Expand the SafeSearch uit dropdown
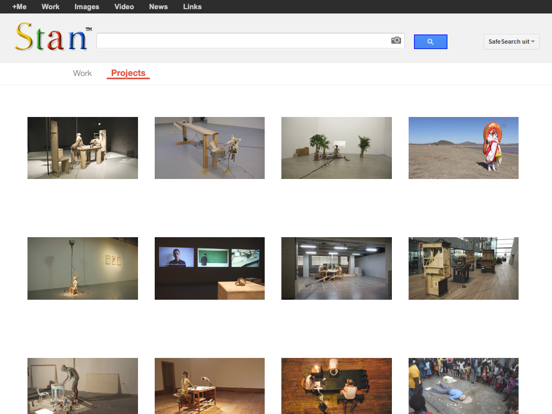 coord(511,42)
